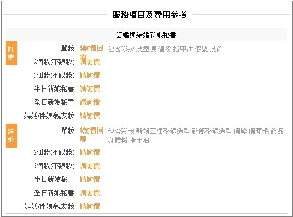The height and width of the screenshot is (217, 293).
Task: Select 半日新娘秘書 in 訂婚 section
Action: (54, 89)
